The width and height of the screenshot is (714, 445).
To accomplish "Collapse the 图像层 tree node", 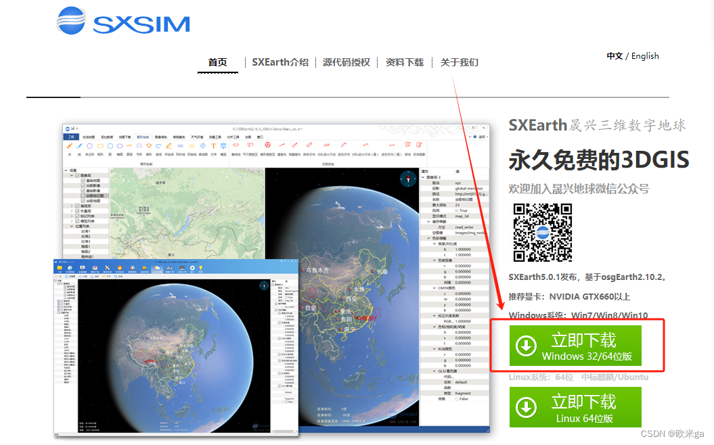I will click(71, 175).
